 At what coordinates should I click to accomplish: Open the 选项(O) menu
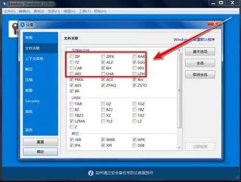(x=54, y=11)
